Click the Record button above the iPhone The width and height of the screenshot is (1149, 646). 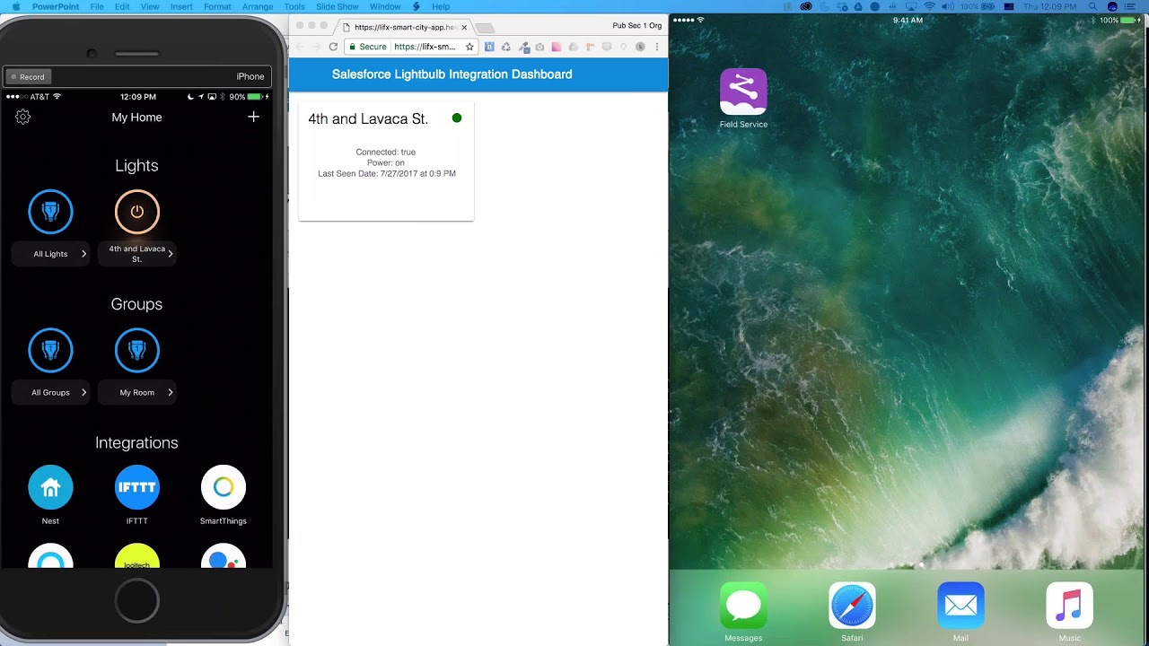pos(27,77)
